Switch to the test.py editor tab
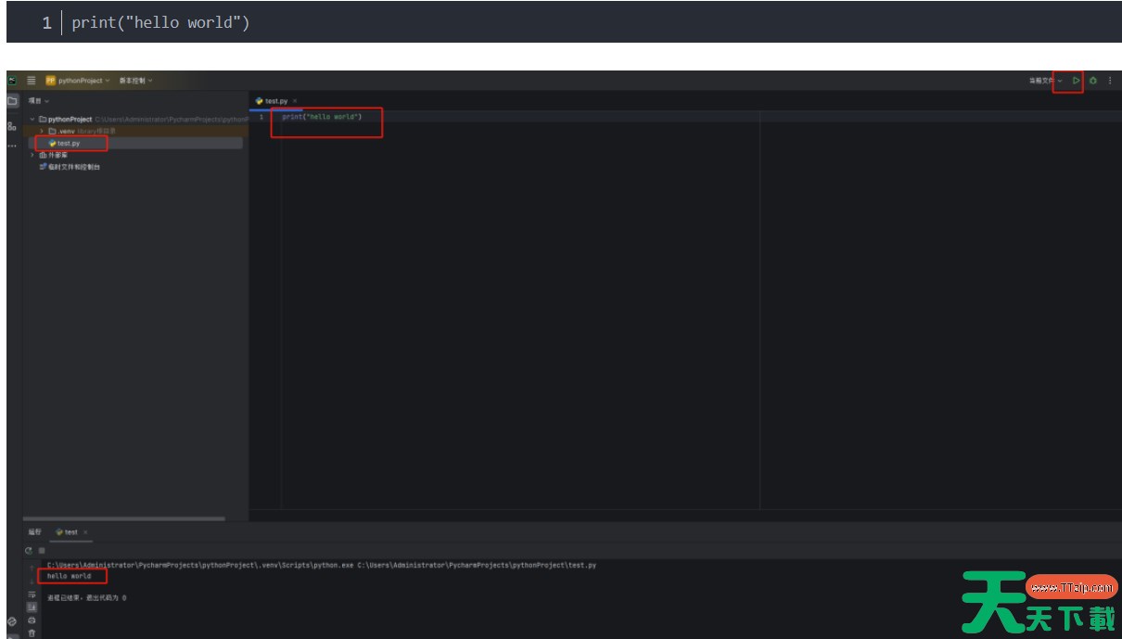Image resolution: width=1122 pixels, height=639 pixels. (x=275, y=101)
